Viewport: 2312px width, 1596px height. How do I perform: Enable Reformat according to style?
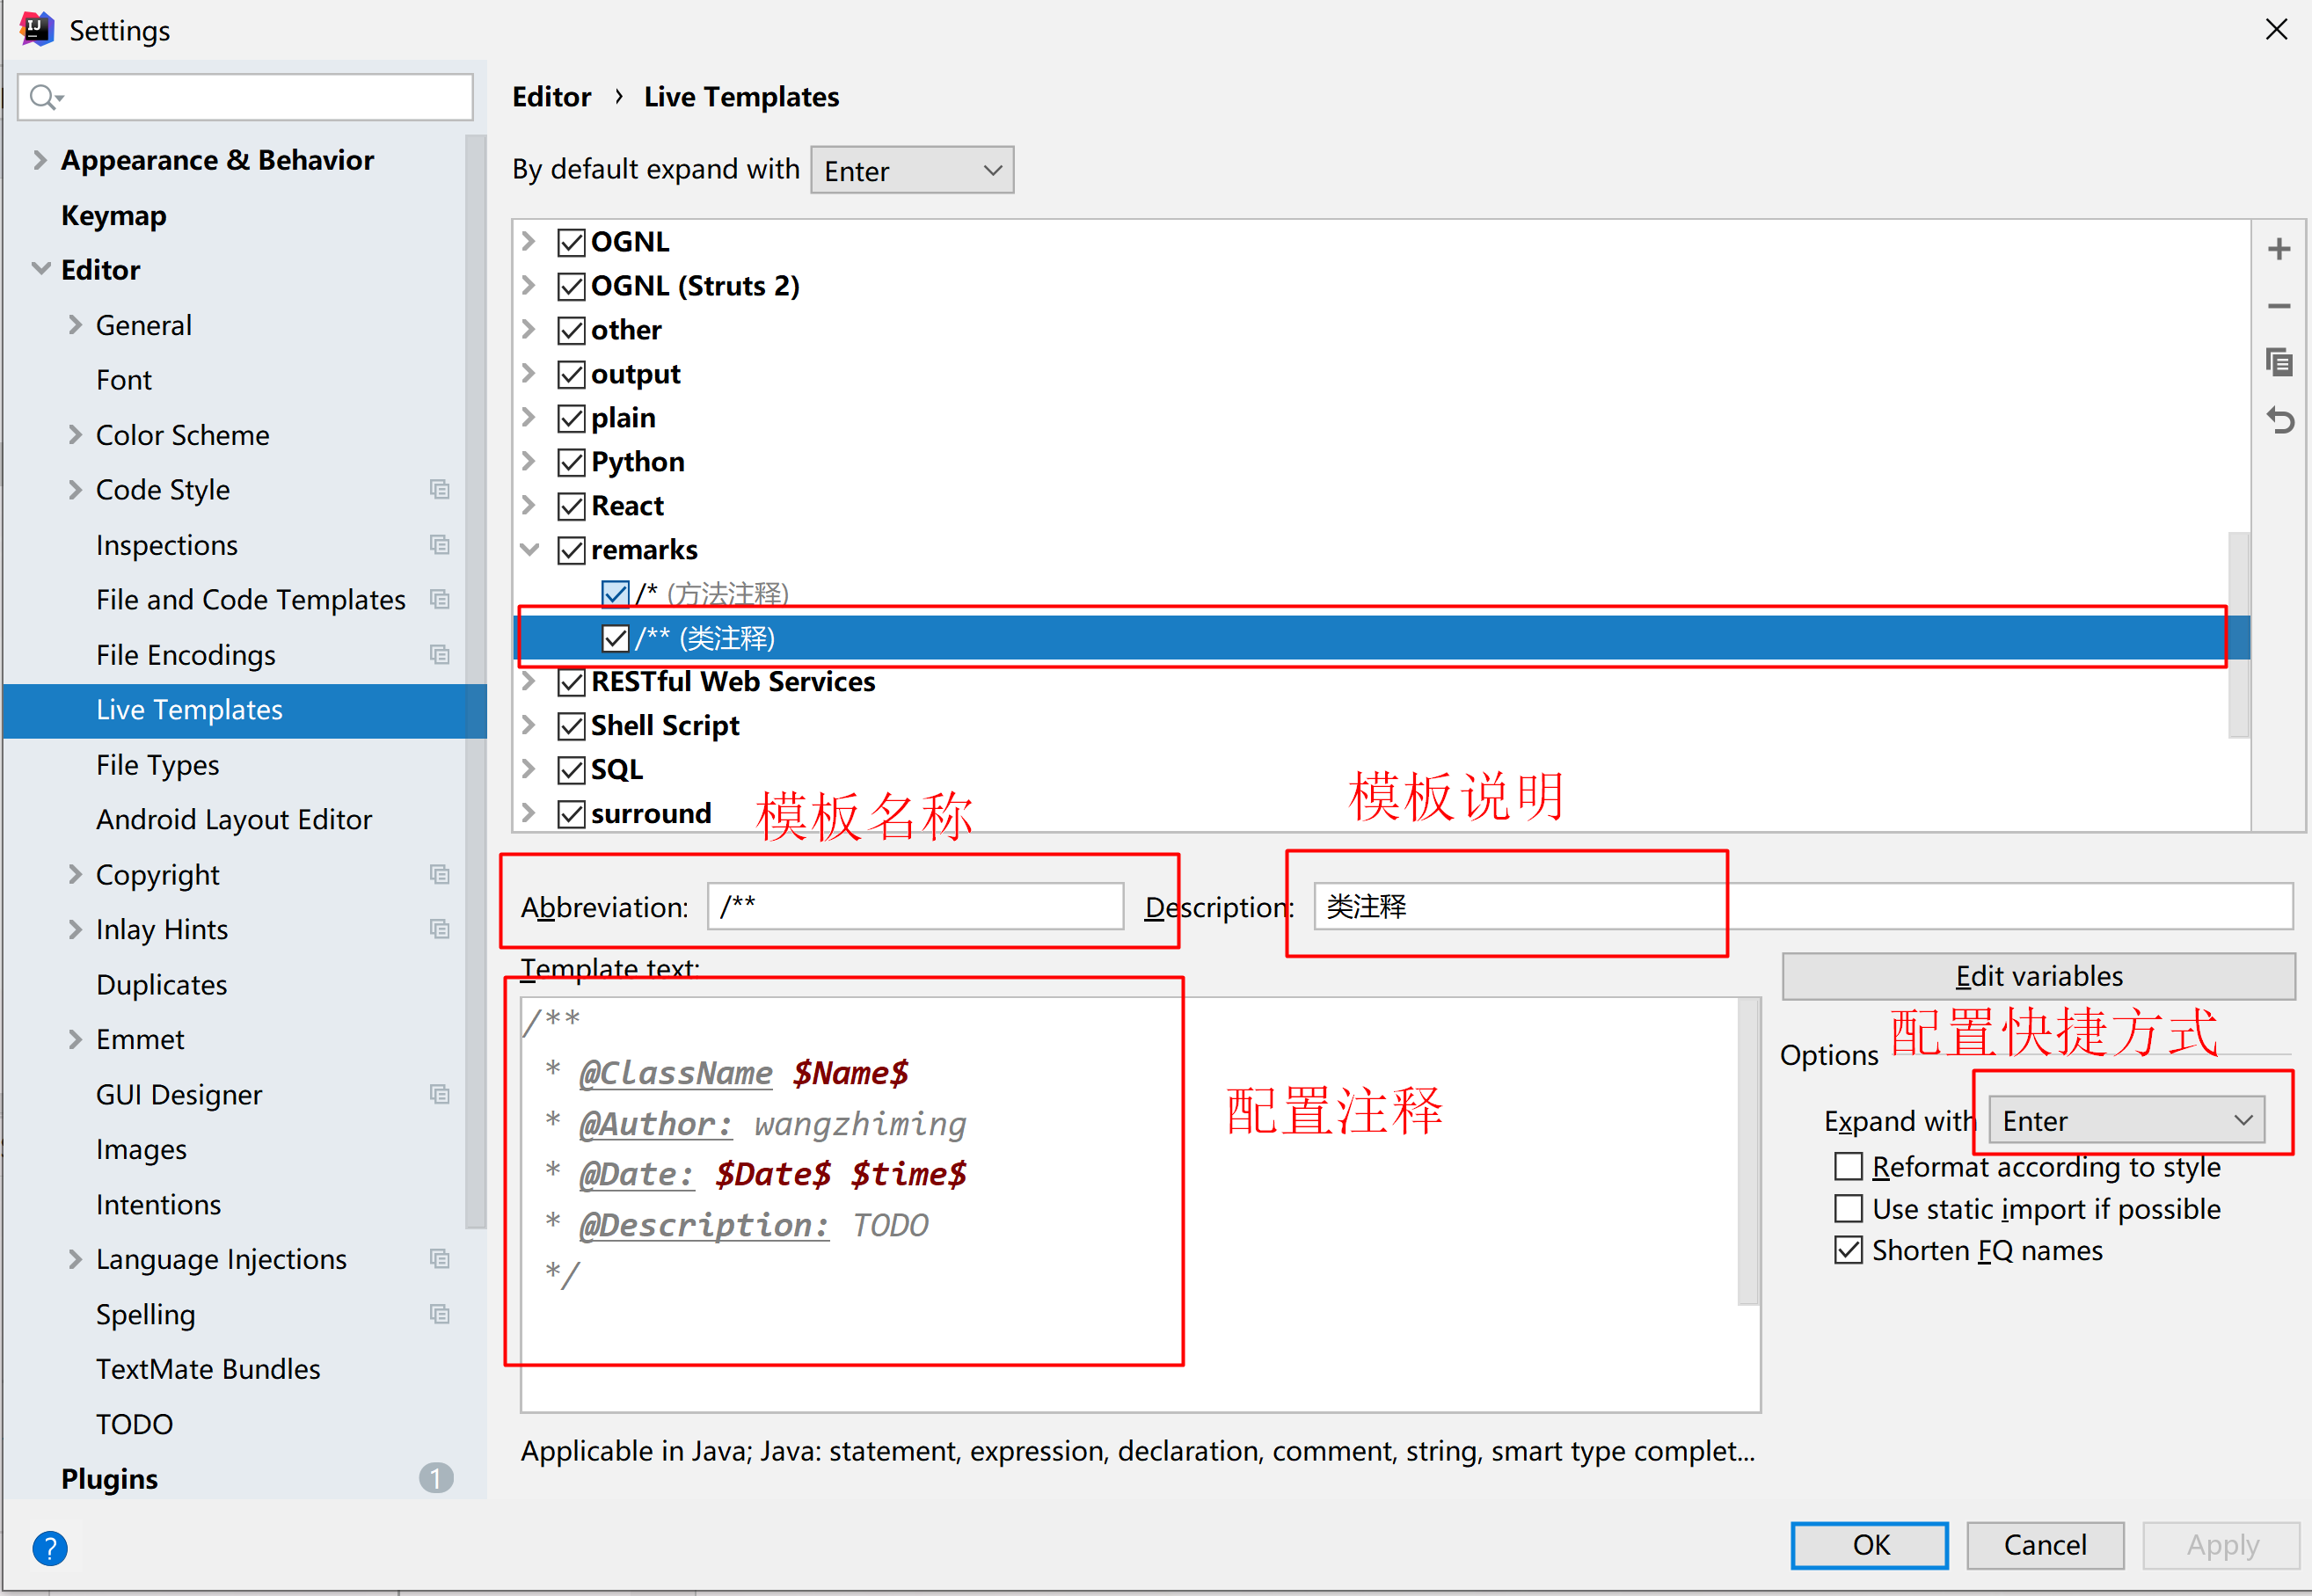pos(1848,1166)
